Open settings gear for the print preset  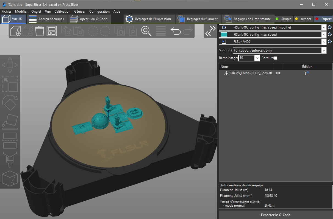pos(330,27)
